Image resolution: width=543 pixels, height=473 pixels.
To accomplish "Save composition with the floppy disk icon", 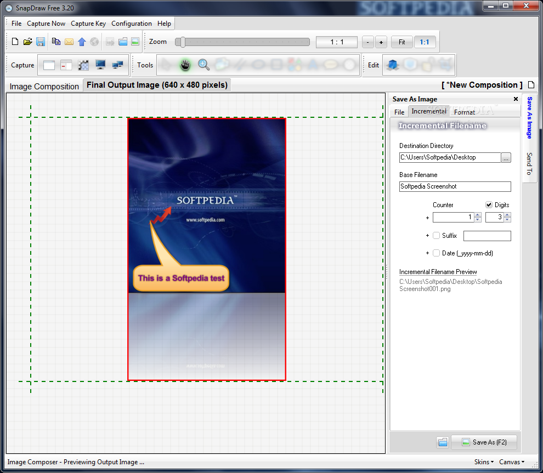I will 41,42.
